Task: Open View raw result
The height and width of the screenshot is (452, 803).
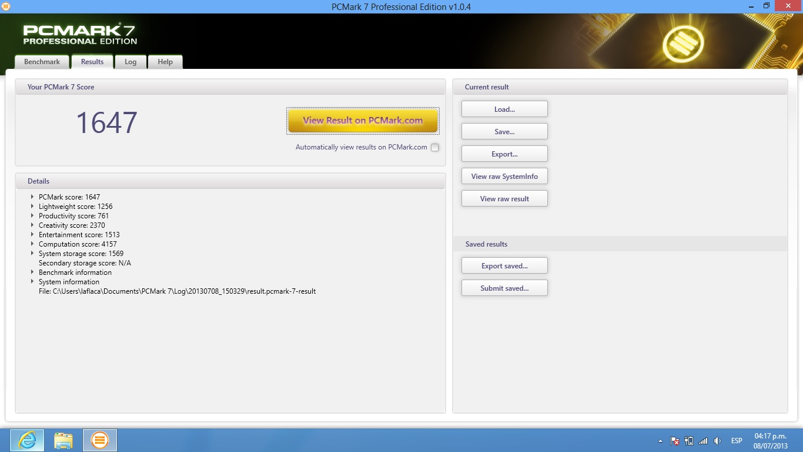Action: click(x=504, y=198)
